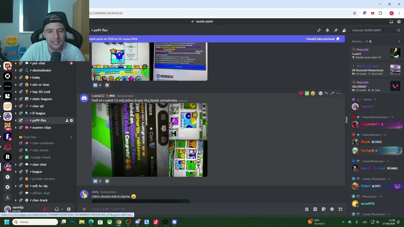
Task: Mark messages as read with Označit jako přečtené
Action: (323, 39)
